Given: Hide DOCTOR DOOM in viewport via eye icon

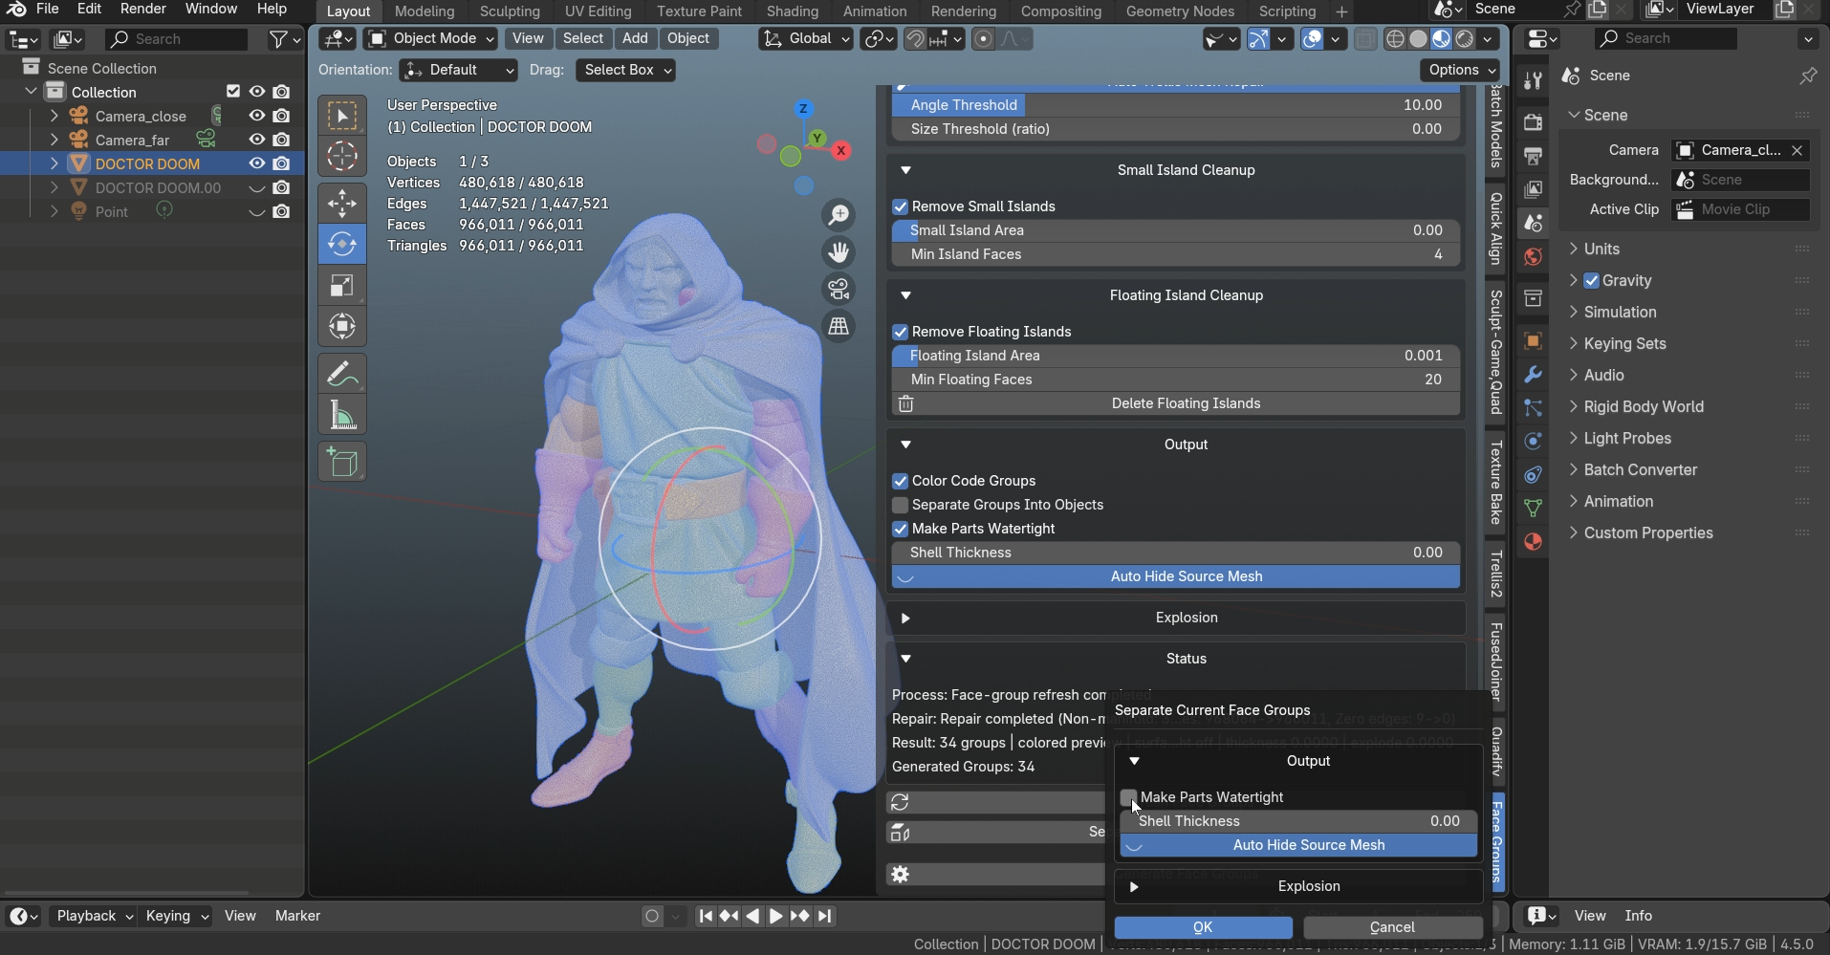Looking at the screenshot, I should pyautogui.click(x=256, y=163).
